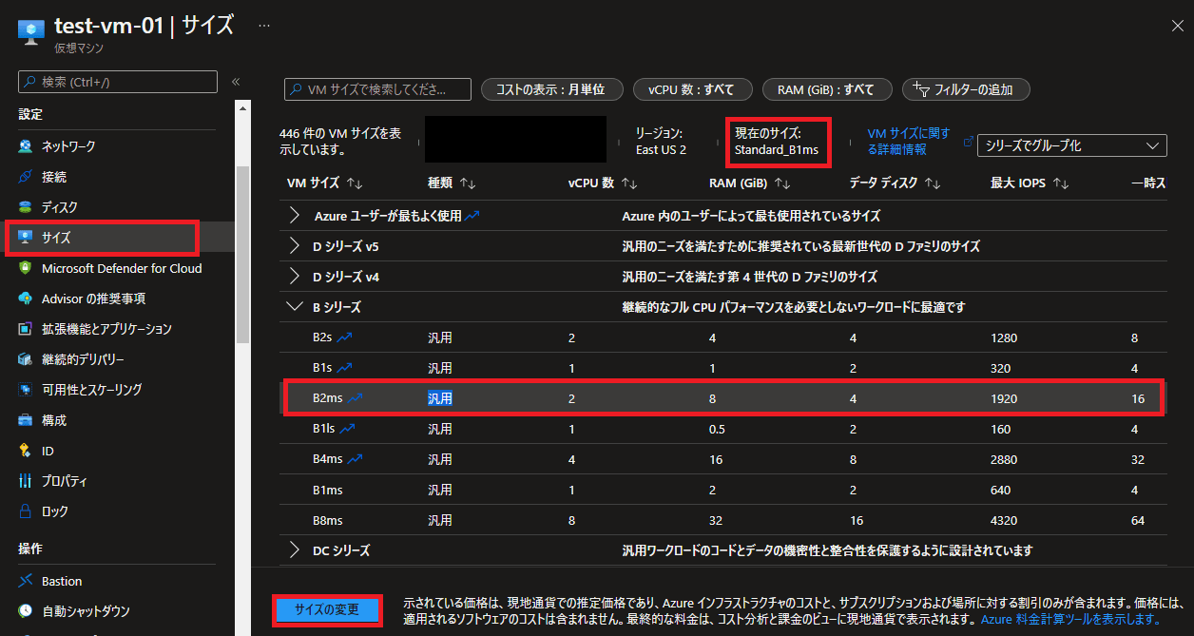The image size is (1194, 636).
Task: Sort by the VM サイズ column header
Action: pyautogui.click(x=325, y=183)
